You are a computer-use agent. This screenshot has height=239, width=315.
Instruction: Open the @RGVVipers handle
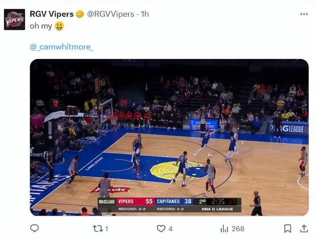[110, 14]
